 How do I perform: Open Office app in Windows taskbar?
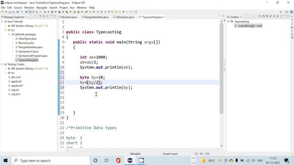(x=118, y=160)
